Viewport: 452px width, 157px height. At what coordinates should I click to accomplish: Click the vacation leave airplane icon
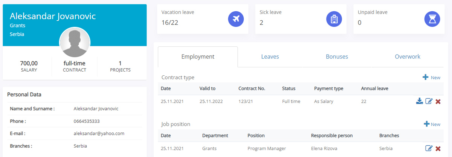236,19
